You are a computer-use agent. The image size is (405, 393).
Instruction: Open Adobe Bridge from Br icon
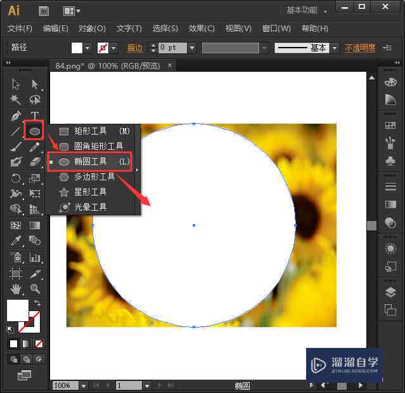click(44, 11)
